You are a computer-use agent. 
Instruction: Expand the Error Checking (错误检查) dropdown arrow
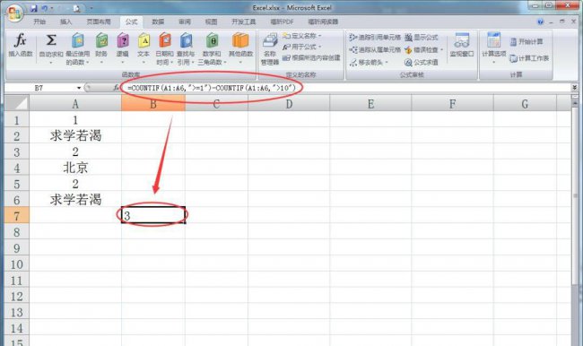[441, 50]
